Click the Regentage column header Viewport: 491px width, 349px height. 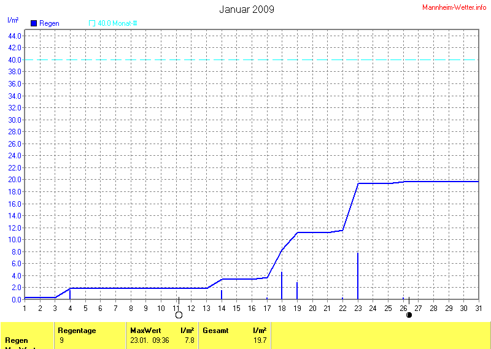click(x=77, y=331)
